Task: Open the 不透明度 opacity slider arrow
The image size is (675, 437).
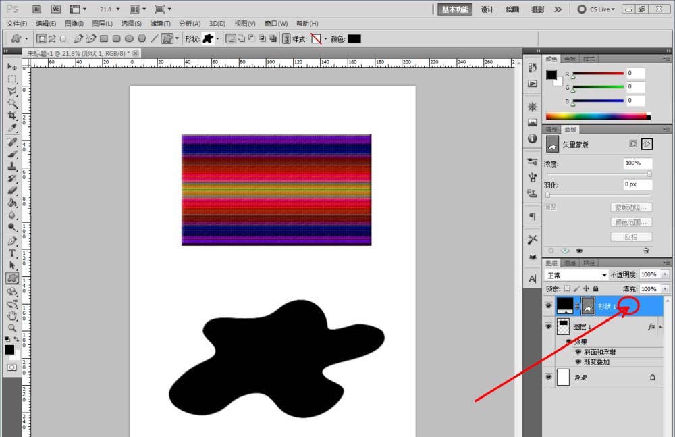Action: coord(665,274)
